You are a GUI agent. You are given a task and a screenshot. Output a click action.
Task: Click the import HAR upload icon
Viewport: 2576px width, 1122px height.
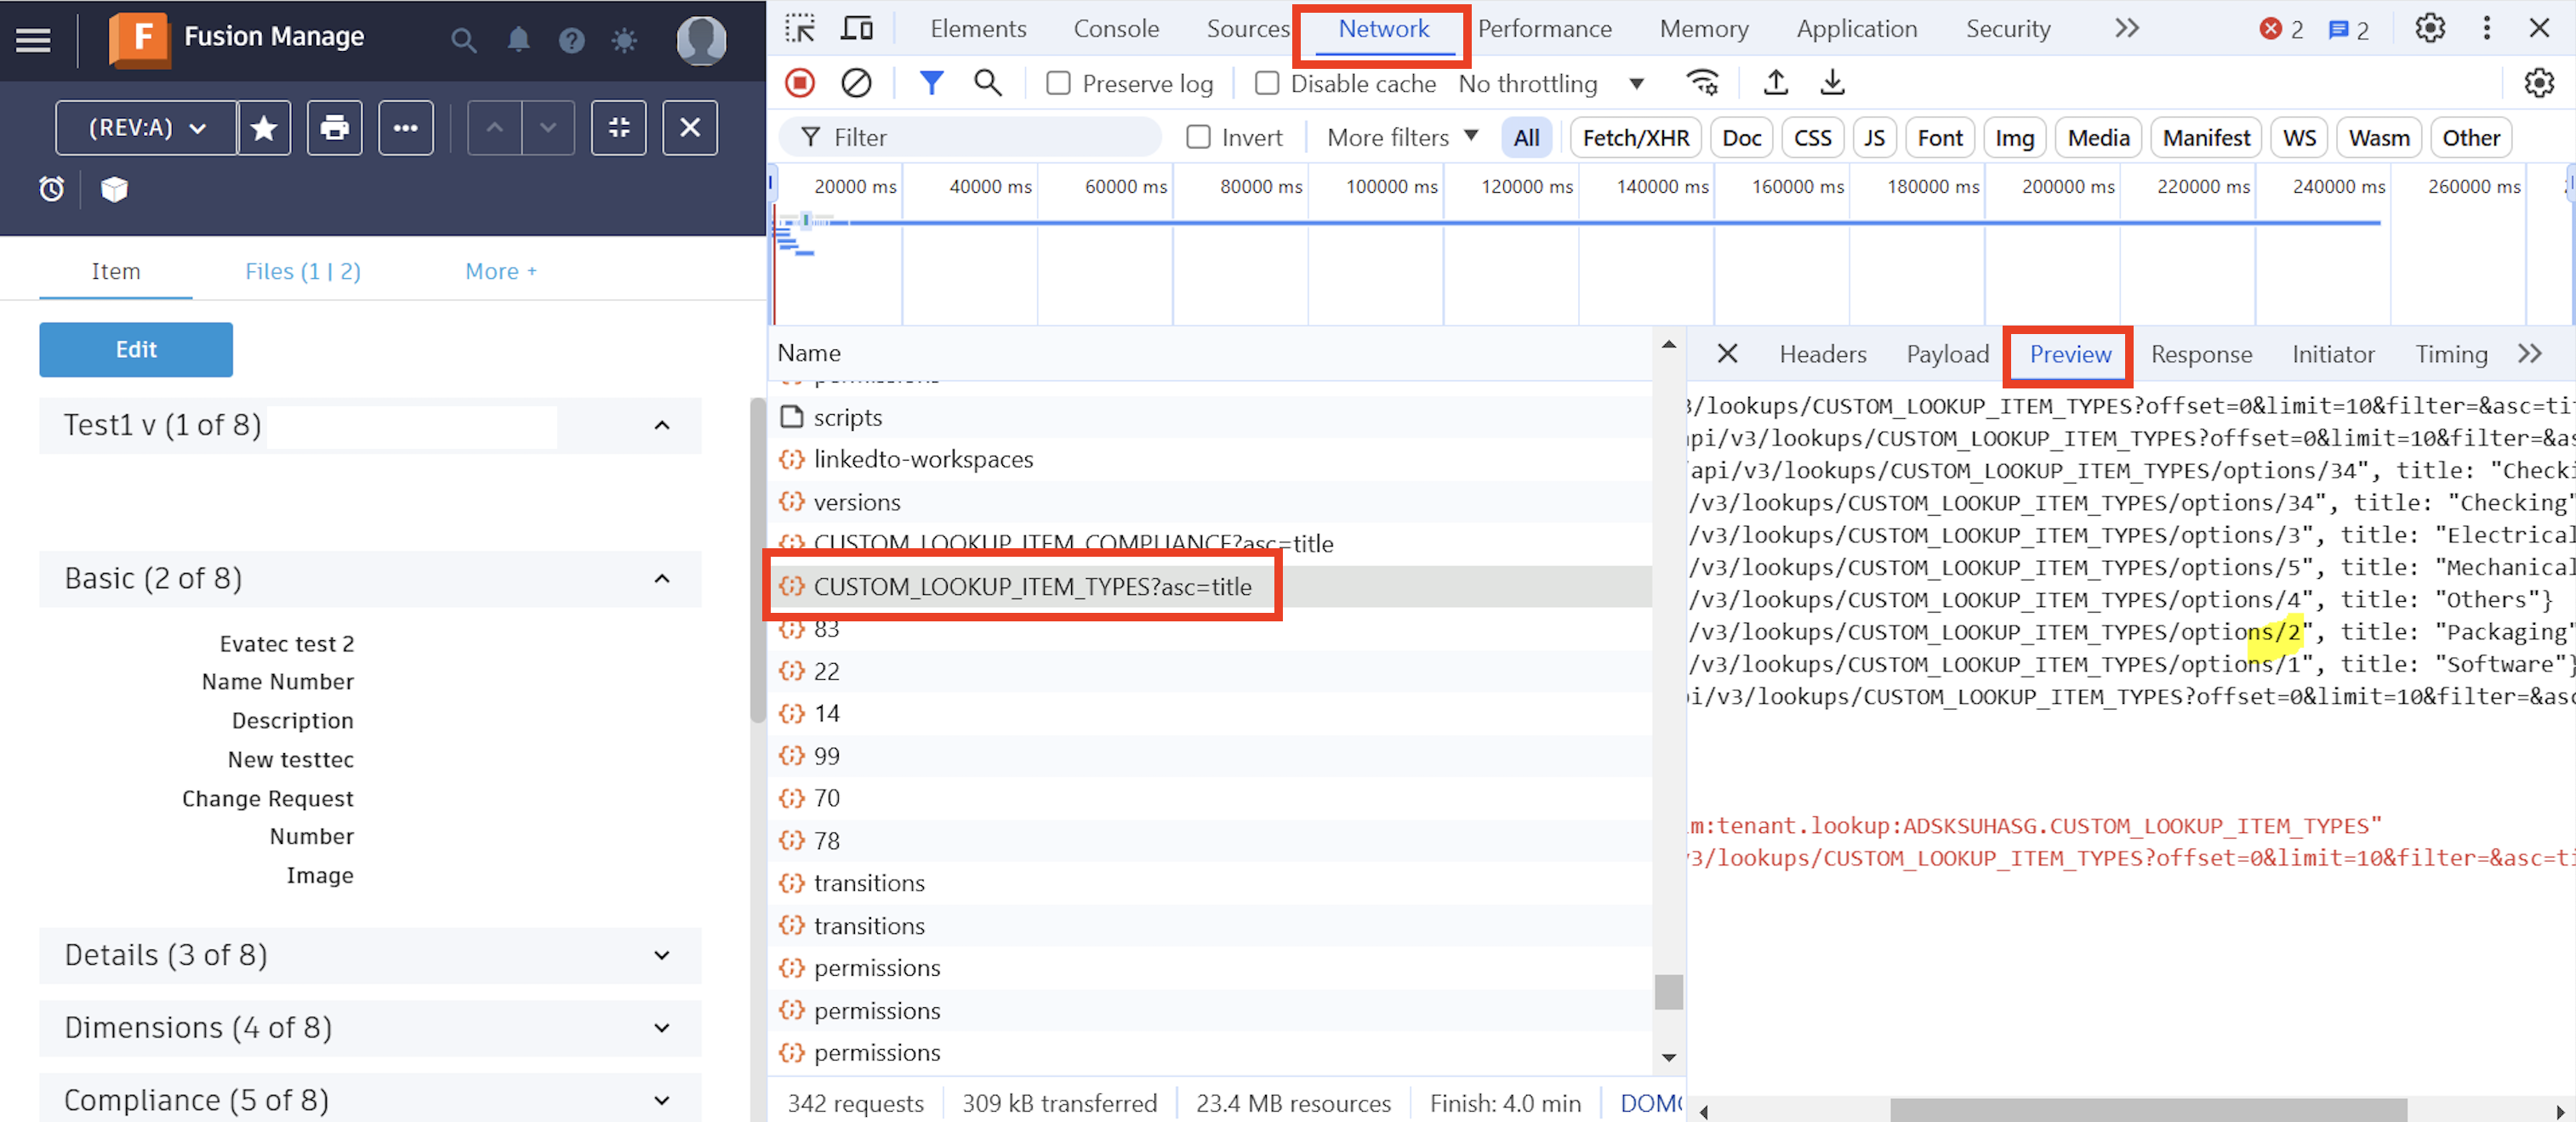(1775, 83)
